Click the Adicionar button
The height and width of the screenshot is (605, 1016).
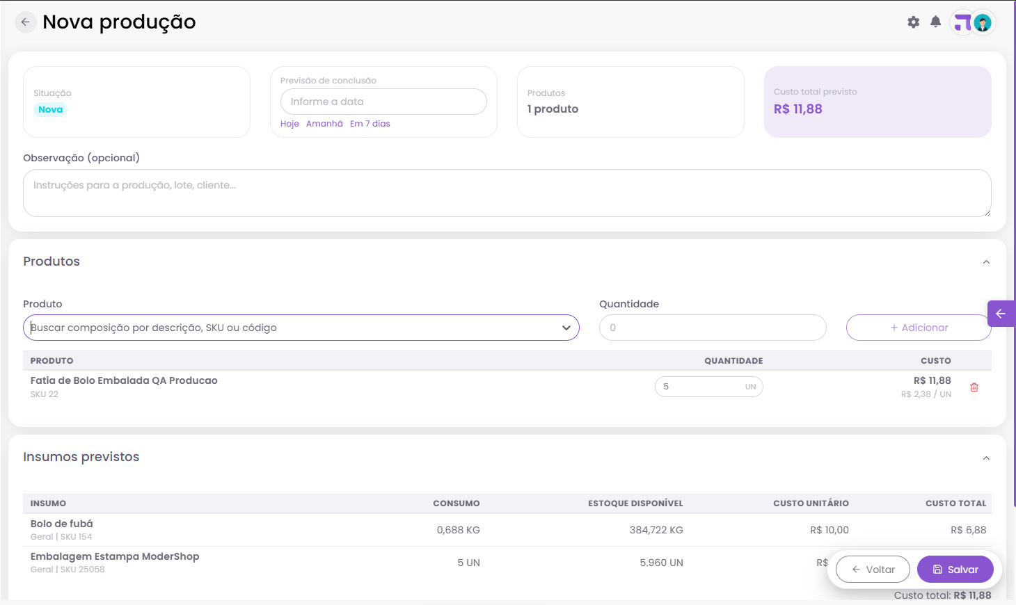pyautogui.click(x=919, y=328)
